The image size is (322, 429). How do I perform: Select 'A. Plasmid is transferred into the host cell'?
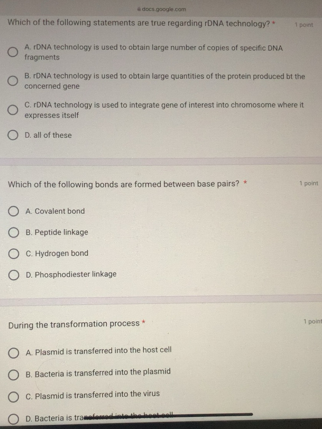tap(14, 353)
